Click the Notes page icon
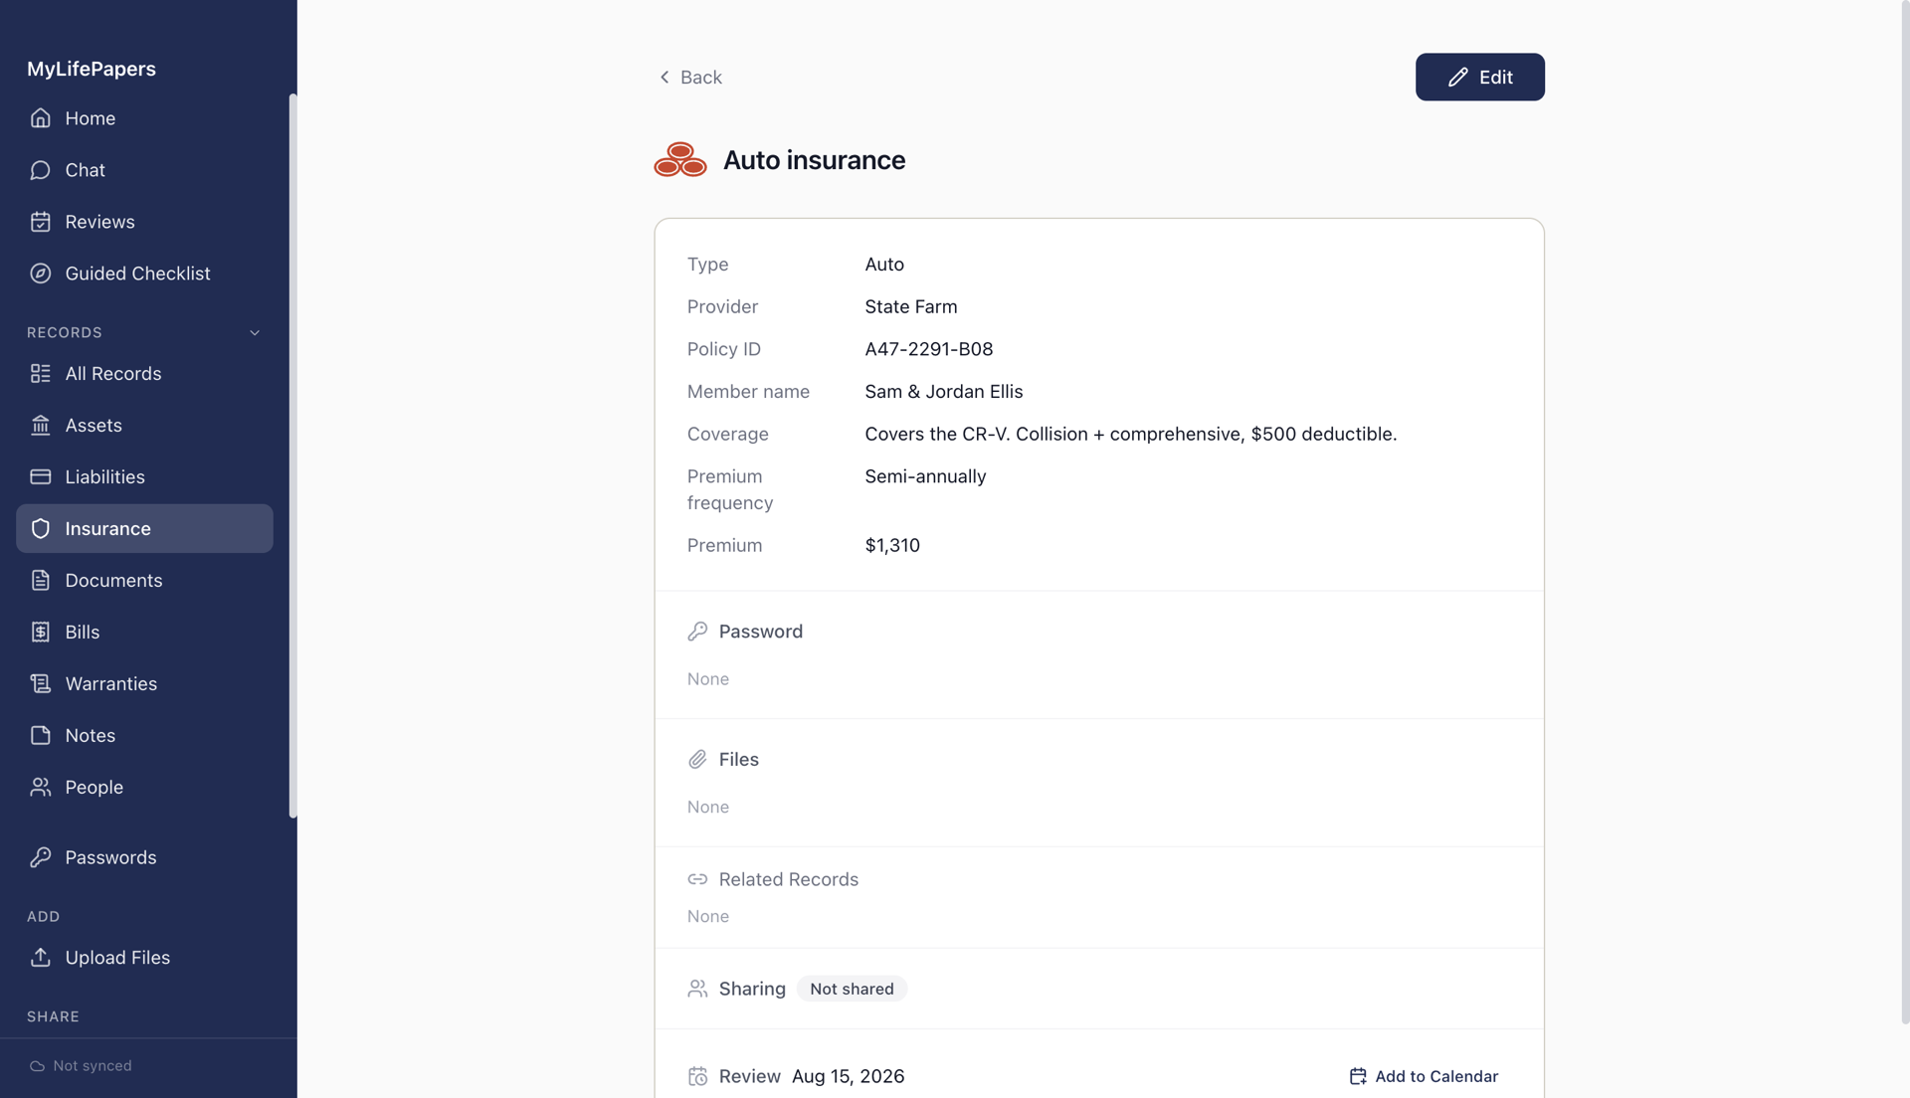The image size is (1910, 1098). click(x=40, y=736)
